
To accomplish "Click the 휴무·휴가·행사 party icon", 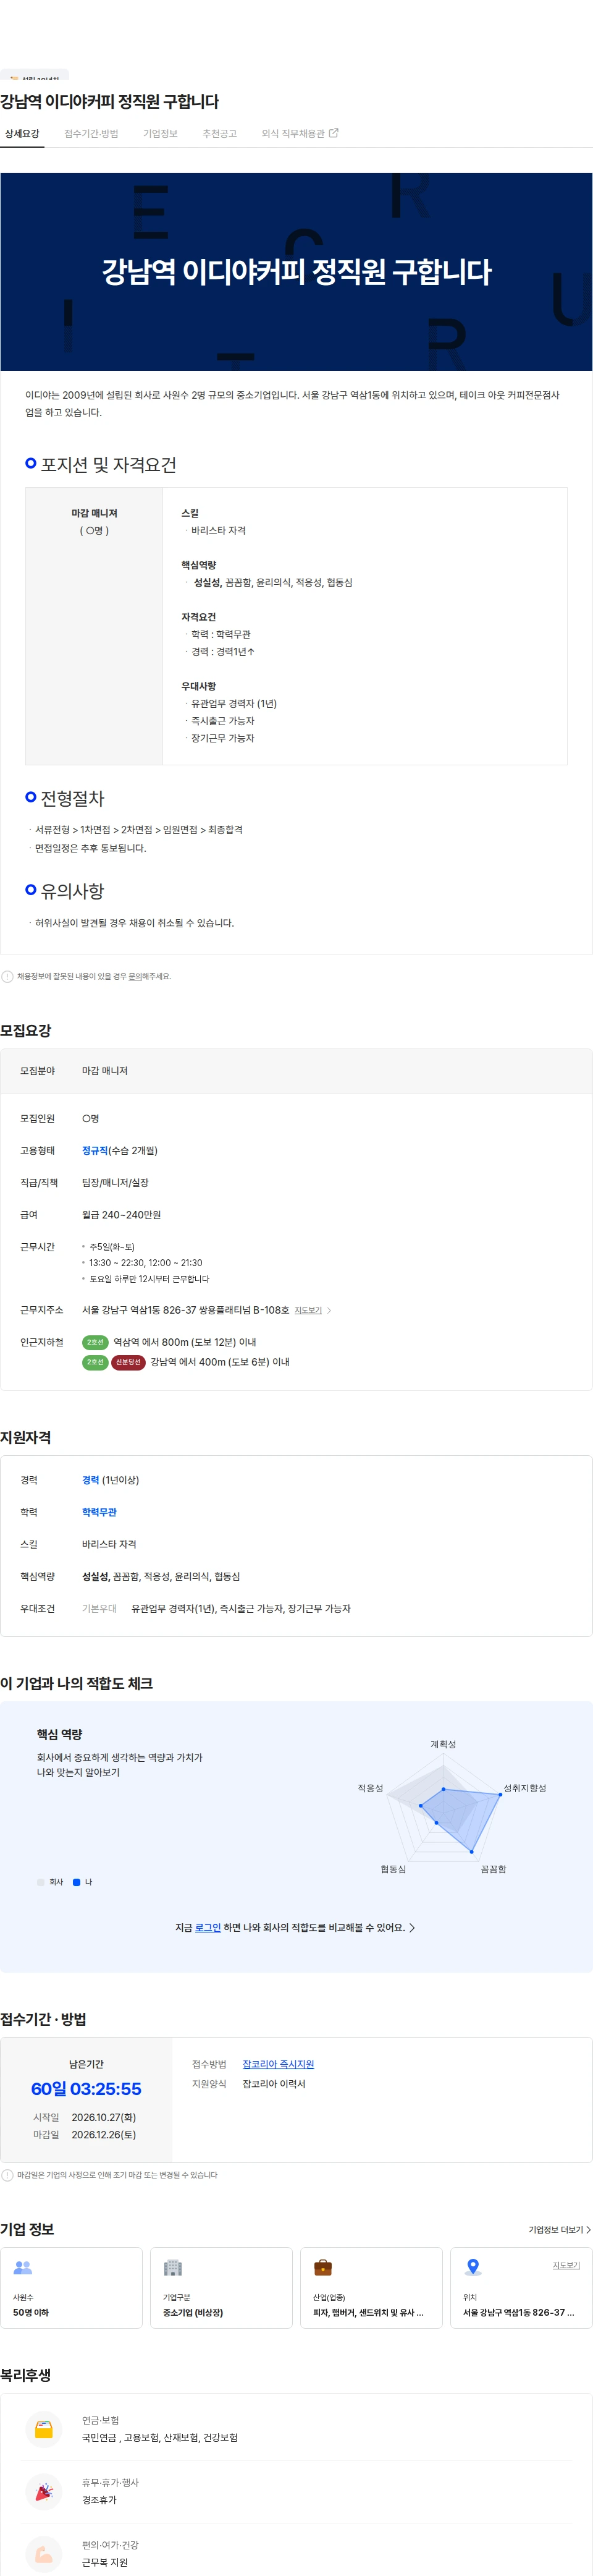I will [x=44, y=2491].
